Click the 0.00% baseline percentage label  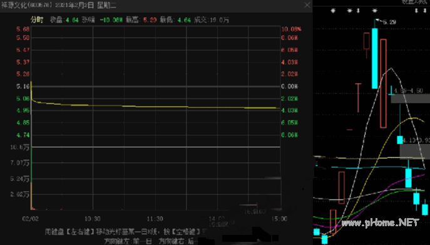(290, 86)
